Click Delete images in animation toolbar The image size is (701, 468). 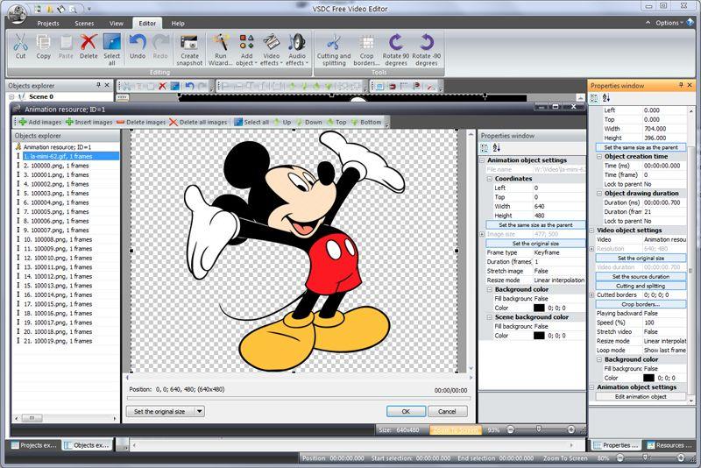tap(141, 122)
